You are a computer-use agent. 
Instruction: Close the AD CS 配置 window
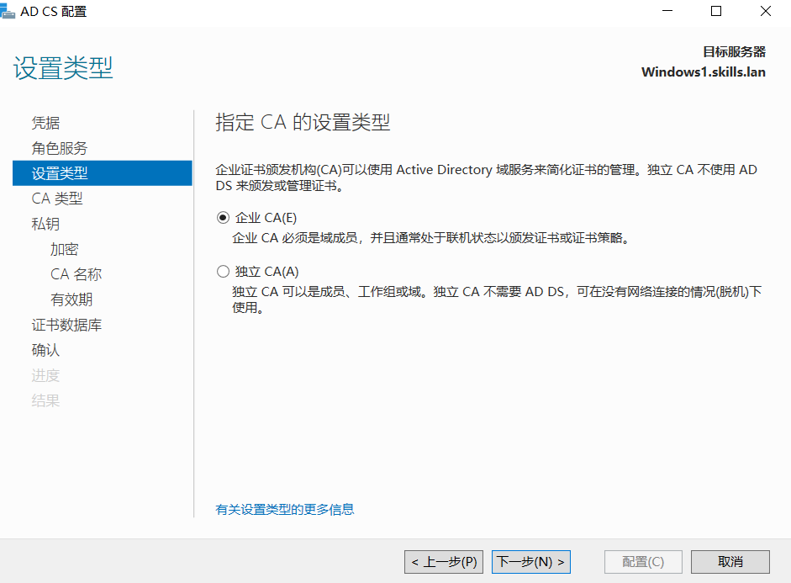coord(766,12)
